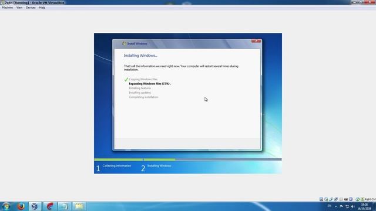
Task: Click step 2 Installing Windows label
Action: (x=159, y=165)
